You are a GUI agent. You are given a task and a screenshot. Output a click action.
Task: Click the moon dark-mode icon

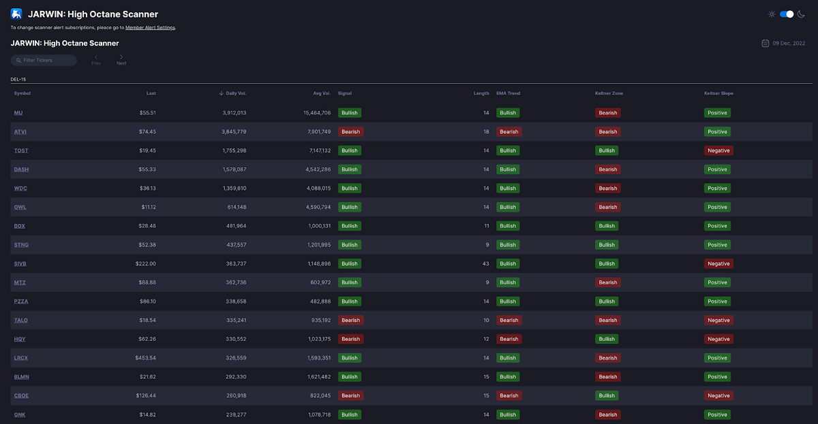pos(802,14)
